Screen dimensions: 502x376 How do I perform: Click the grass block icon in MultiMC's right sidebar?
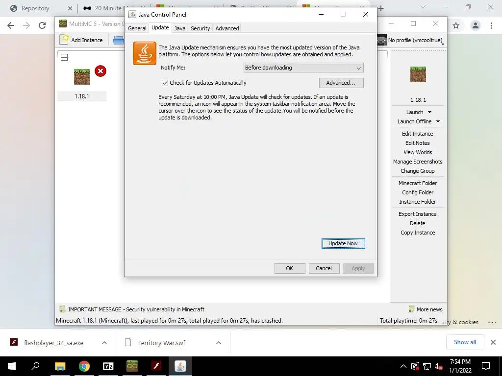point(418,74)
